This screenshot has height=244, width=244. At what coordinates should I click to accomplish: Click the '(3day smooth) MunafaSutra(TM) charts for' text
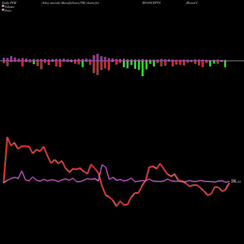[x=70, y=3]
